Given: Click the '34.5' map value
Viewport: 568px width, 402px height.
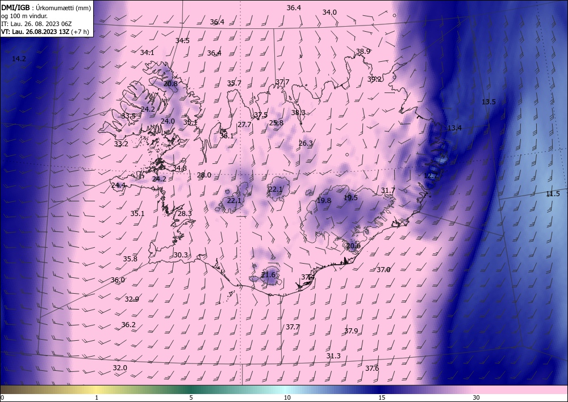Looking at the screenshot, I should coord(182,41).
